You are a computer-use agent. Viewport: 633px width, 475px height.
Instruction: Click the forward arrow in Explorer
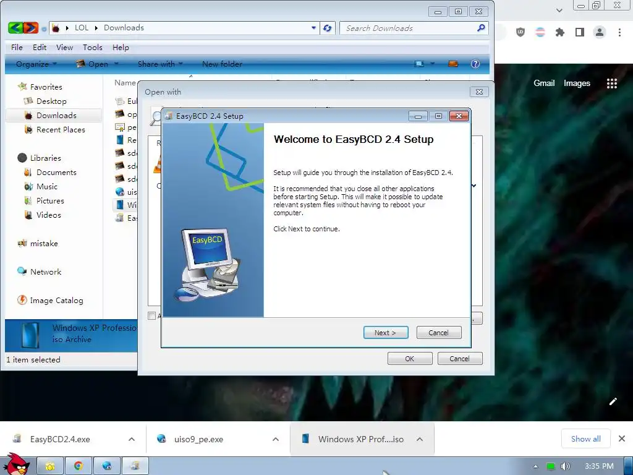click(x=31, y=28)
